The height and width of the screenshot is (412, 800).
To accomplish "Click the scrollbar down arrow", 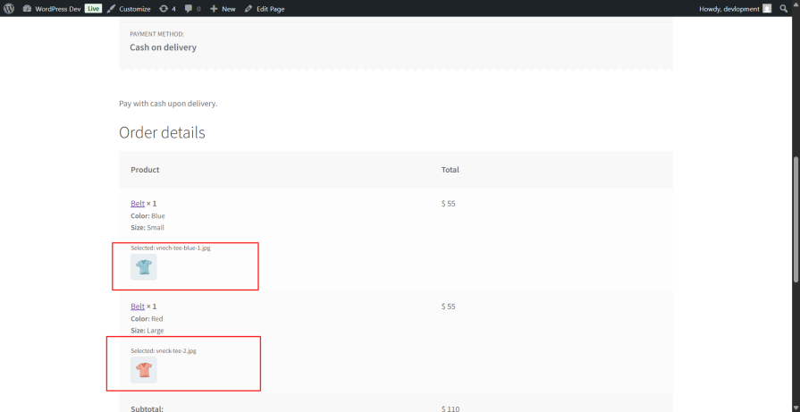I will [796, 408].
